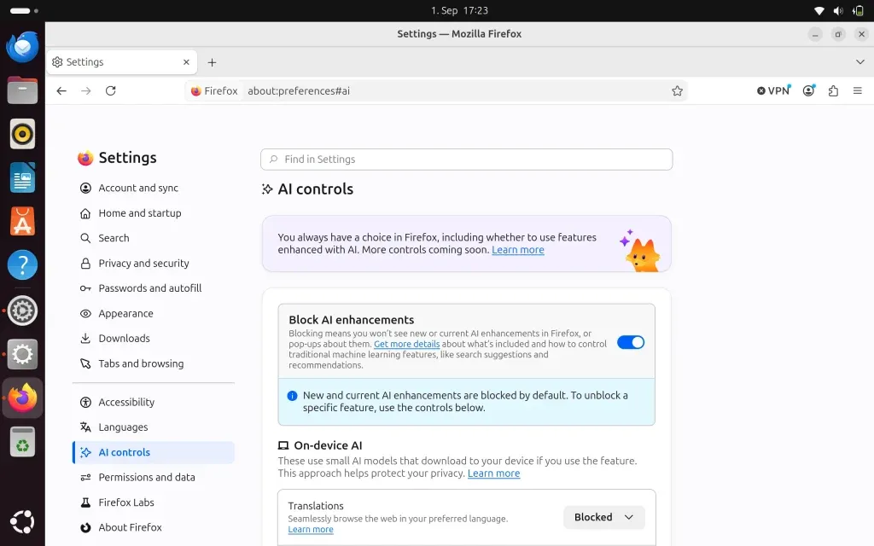Click Learn more under On-device AI
This screenshot has width=874, height=546.
[493, 473]
